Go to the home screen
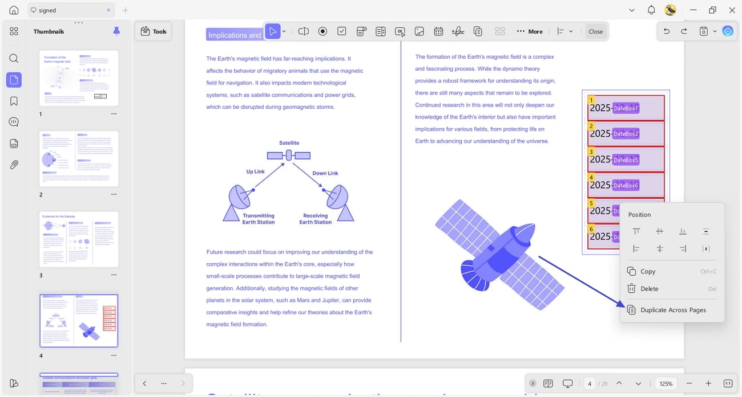The width and height of the screenshot is (742, 397). 14,10
